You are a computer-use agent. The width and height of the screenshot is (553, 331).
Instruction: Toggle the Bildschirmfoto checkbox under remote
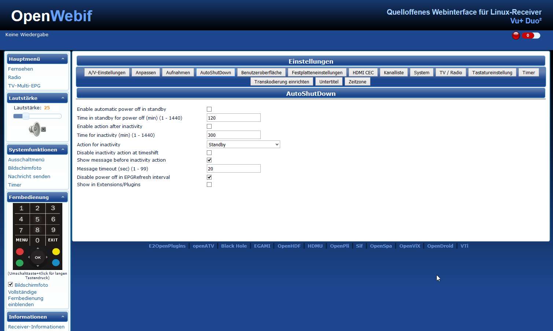click(11, 285)
